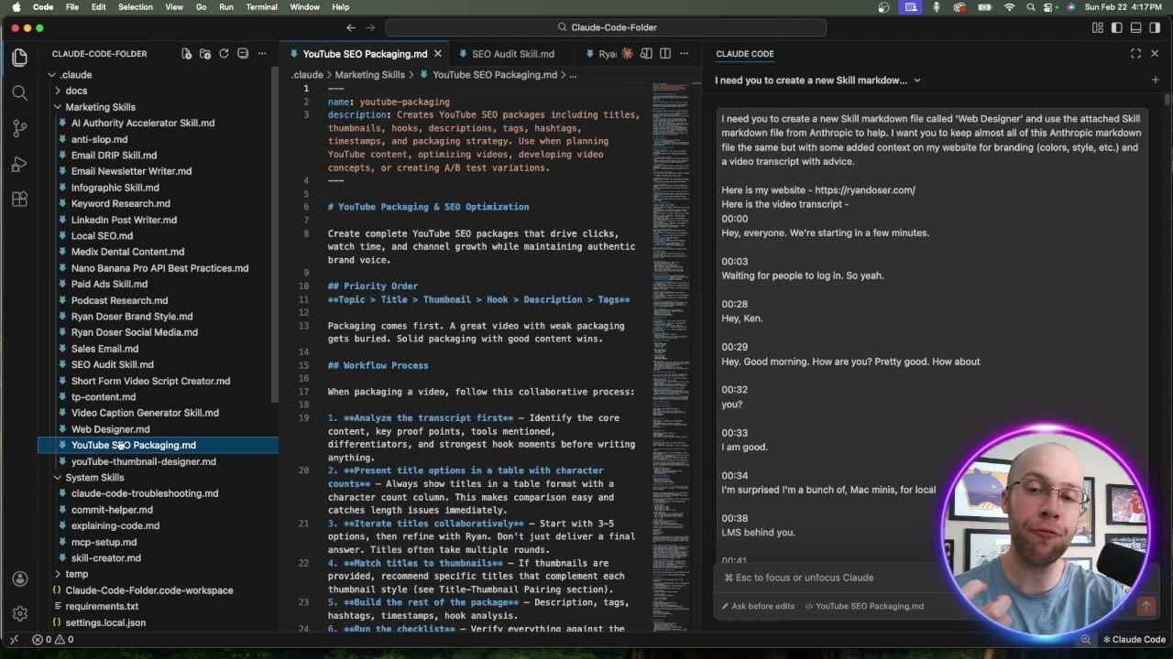Open the command center search box
This screenshot has width=1173, height=659.
coord(606,27)
